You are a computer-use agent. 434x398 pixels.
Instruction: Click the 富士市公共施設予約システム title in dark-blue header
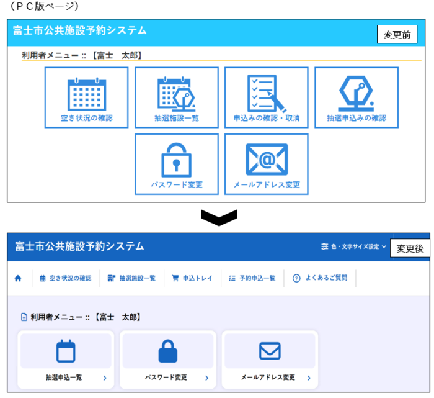[x=79, y=246]
